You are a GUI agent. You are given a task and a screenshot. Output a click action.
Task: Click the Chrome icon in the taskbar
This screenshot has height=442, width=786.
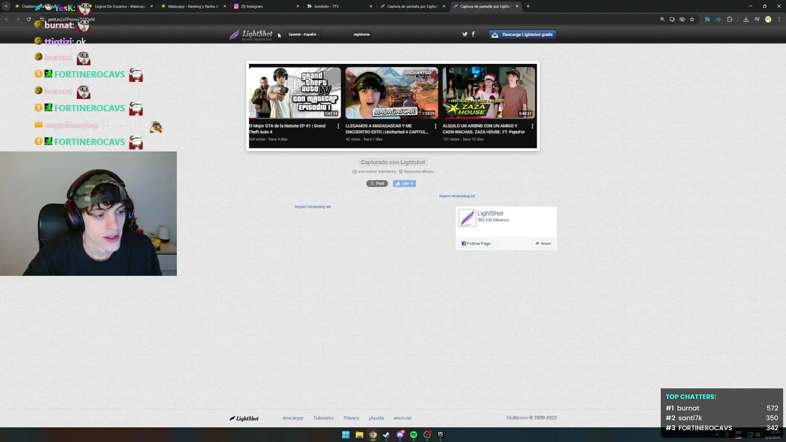(373, 435)
